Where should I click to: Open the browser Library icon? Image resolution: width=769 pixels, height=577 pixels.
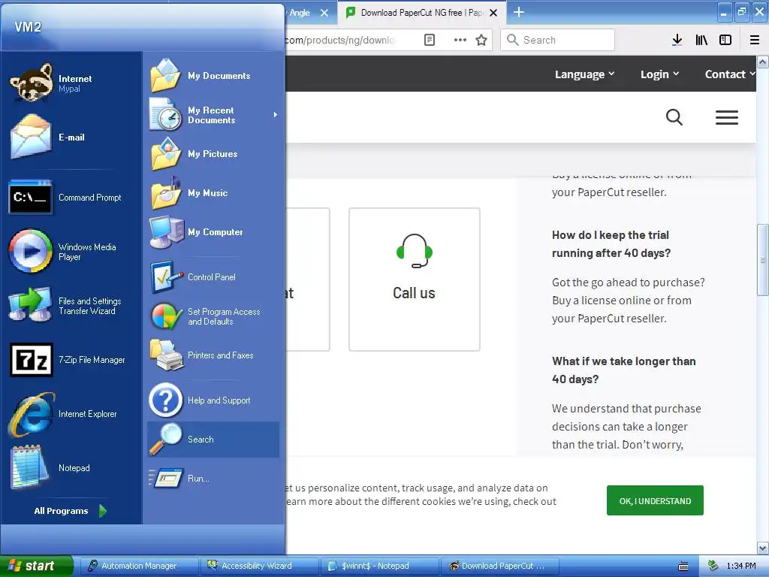click(701, 40)
